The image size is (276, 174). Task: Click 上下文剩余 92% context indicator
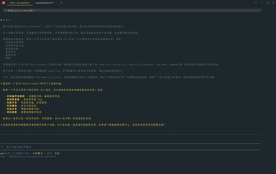click(x=21, y=153)
